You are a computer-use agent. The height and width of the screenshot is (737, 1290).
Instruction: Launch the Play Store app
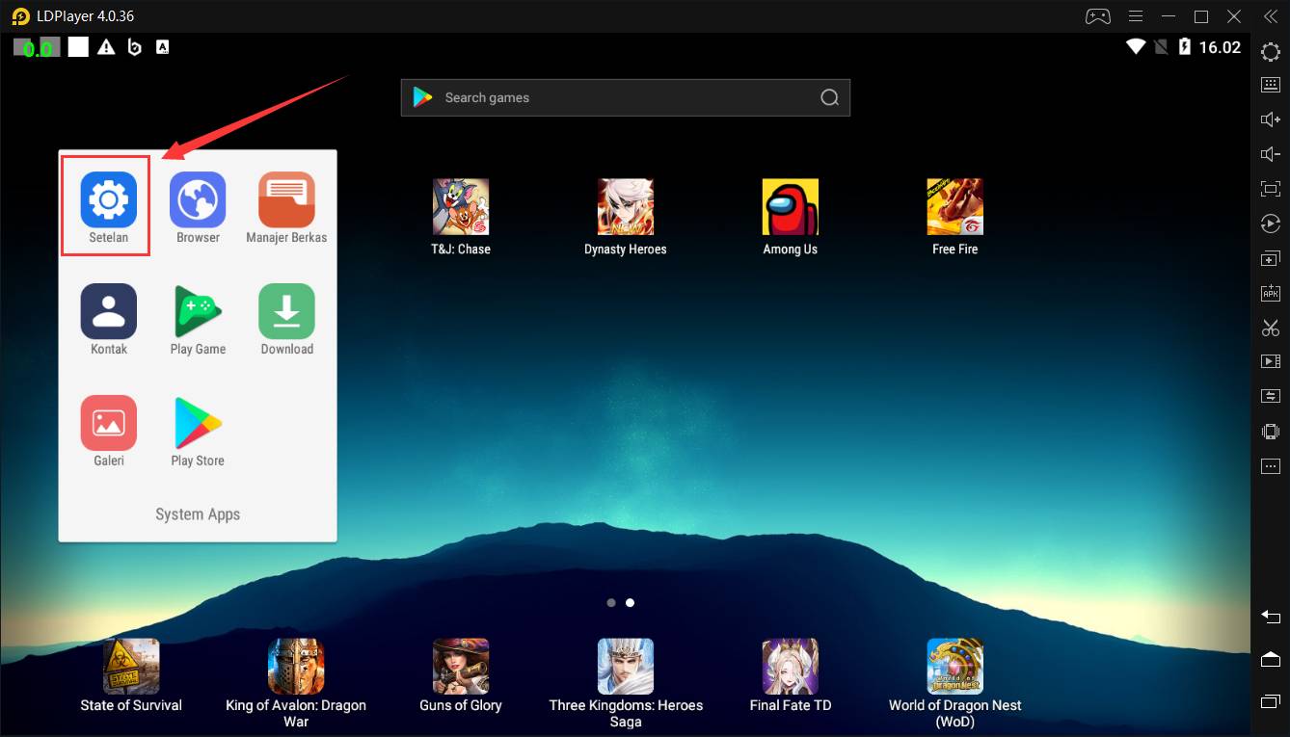click(x=198, y=424)
